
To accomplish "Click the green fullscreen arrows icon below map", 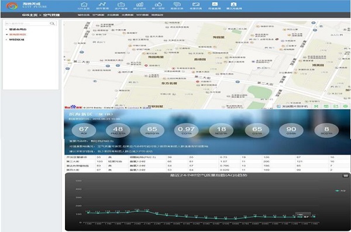I will point(316,106).
